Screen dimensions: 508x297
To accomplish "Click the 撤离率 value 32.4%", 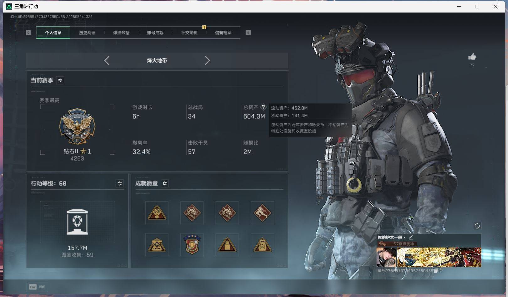I will click(142, 152).
